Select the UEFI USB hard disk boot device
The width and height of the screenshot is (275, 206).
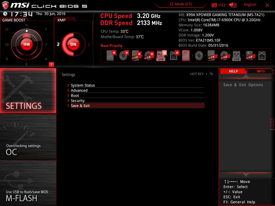tap(136, 56)
